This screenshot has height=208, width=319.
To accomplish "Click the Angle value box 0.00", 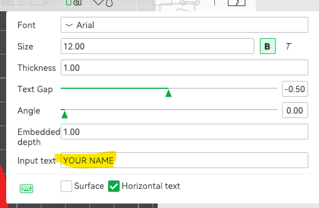I will (295, 110).
